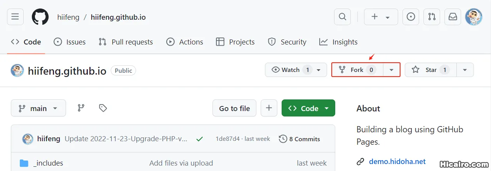Click the commit author avatar in commit row

pos(28,139)
